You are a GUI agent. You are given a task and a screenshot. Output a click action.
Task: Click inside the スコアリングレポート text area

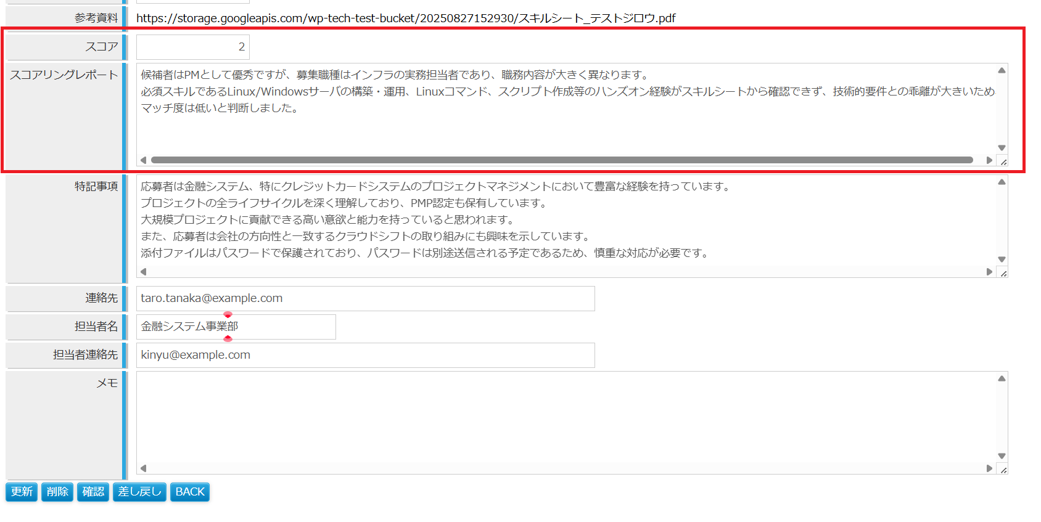pos(565,123)
